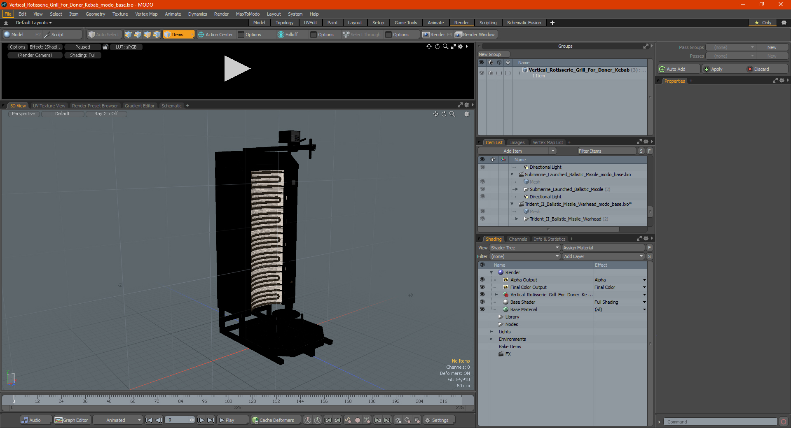791x428 pixels.
Task: Toggle visibility of Alpha Output layer
Action: (482, 280)
